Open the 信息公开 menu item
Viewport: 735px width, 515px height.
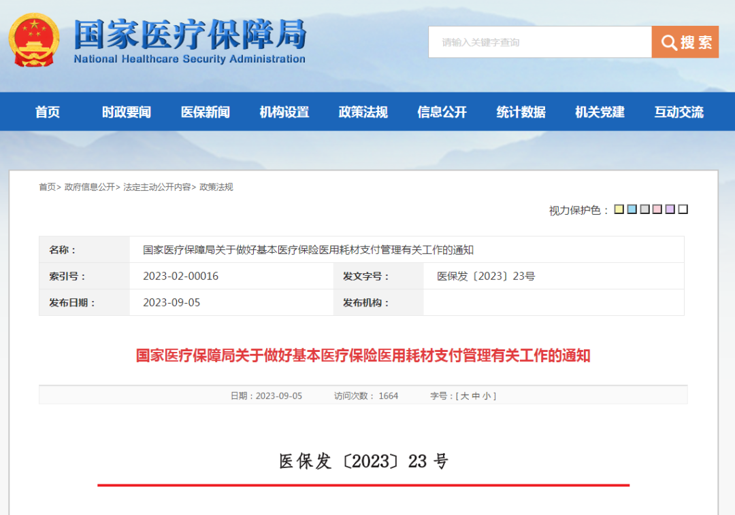(x=442, y=112)
